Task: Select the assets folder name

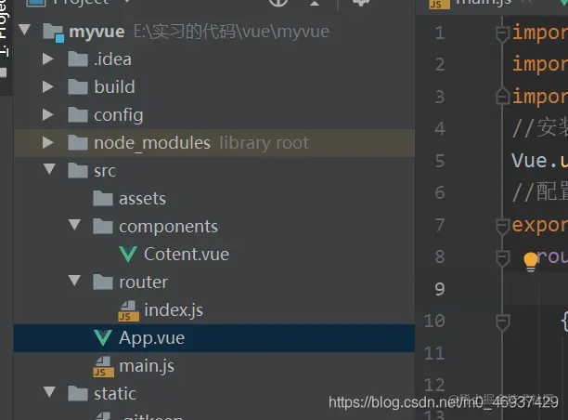Action: (142, 199)
